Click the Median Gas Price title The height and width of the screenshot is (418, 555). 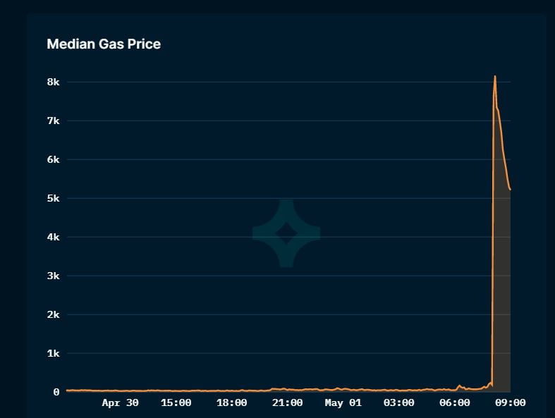[104, 44]
